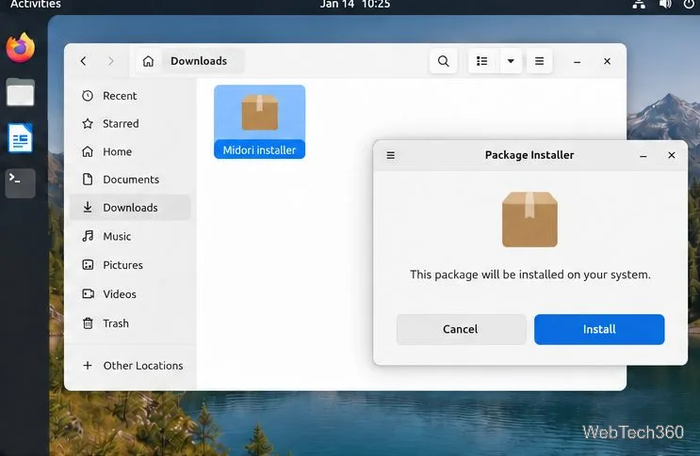The width and height of the screenshot is (700, 456).
Task: Select Recent in the sidebar
Action: click(x=130, y=96)
